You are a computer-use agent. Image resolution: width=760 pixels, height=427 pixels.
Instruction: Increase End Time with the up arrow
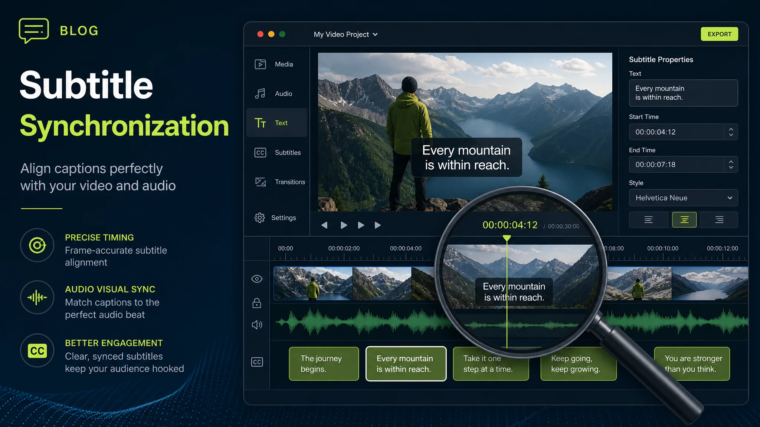click(x=731, y=162)
